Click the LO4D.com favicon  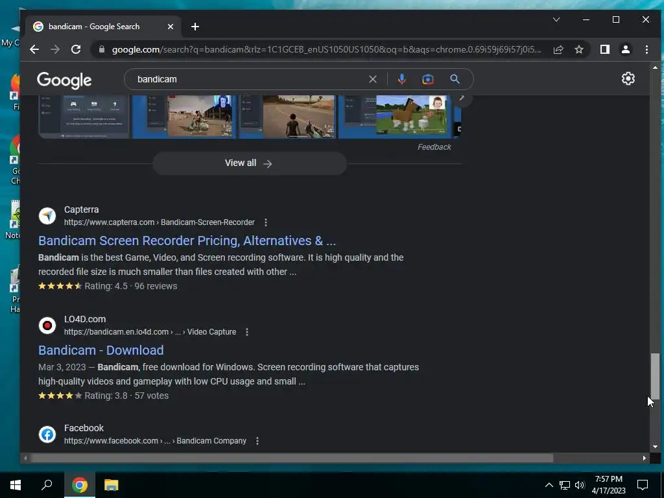[47, 326]
